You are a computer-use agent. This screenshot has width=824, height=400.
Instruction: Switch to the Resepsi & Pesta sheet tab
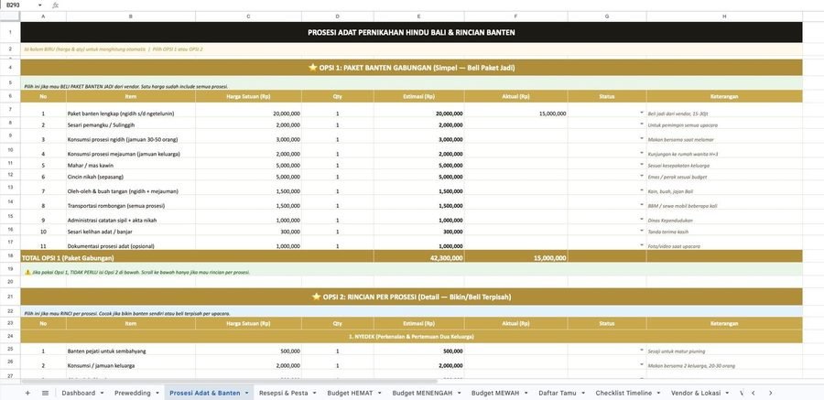click(283, 394)
